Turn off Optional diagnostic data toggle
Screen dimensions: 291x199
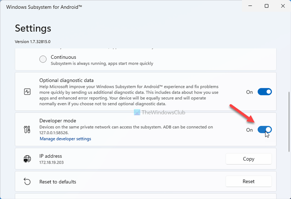[x=264, y=92]
